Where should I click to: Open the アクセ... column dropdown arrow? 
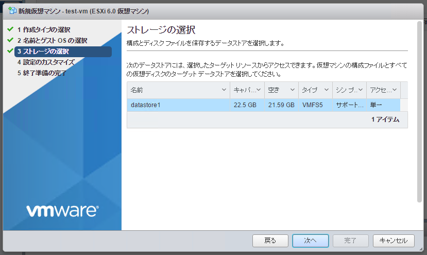tap(395, 90)
